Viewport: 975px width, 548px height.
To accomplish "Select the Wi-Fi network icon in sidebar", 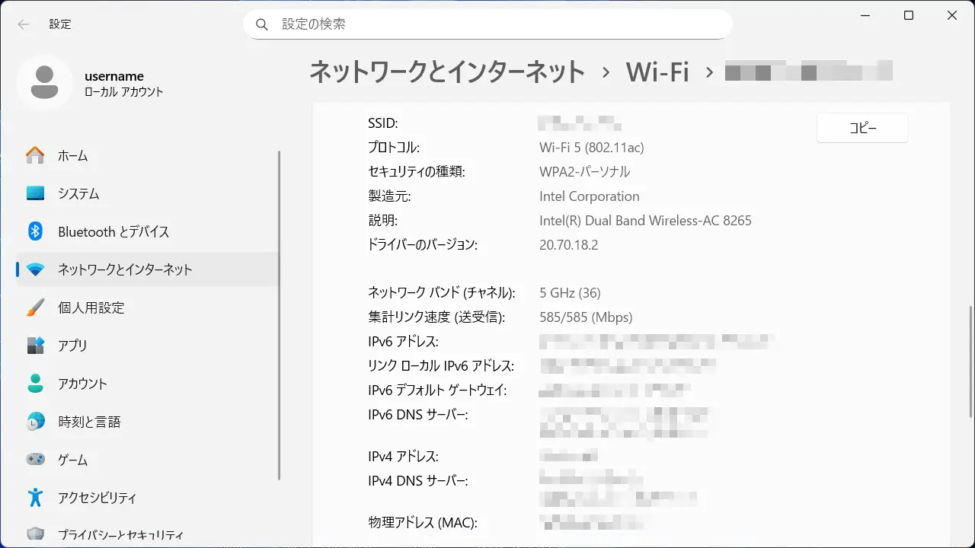I will (35, 269).
